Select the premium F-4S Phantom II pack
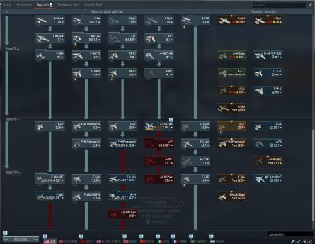 232,143
